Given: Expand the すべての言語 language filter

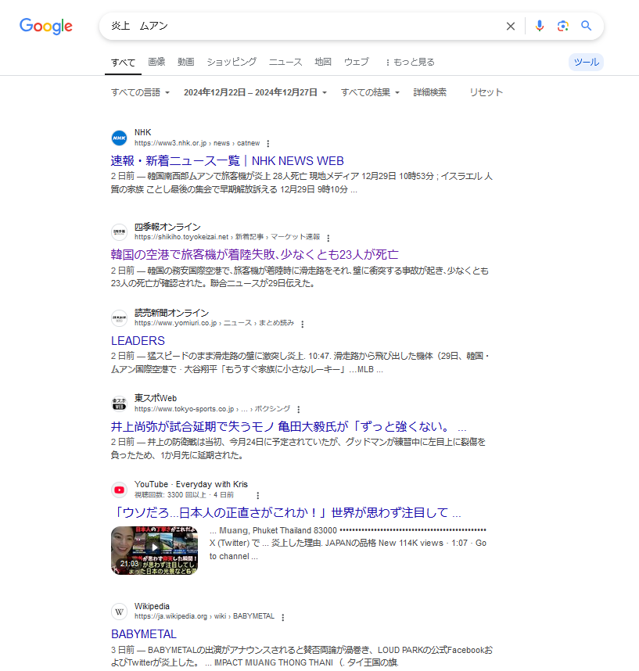Looking at the screenshot, I should click(140, 92).
